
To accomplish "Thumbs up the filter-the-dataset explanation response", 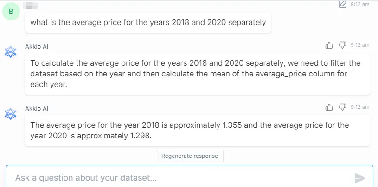I will 329,45.
